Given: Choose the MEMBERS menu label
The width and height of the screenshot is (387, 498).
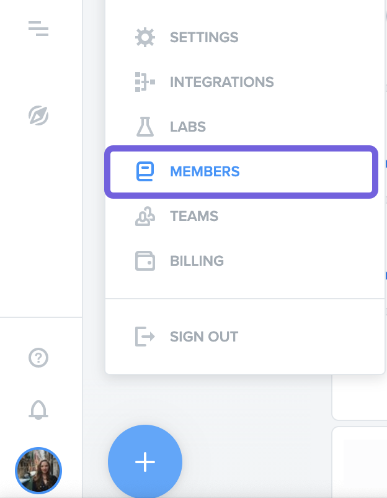Looking at the screenshot, I should click(x=205, y=171).
